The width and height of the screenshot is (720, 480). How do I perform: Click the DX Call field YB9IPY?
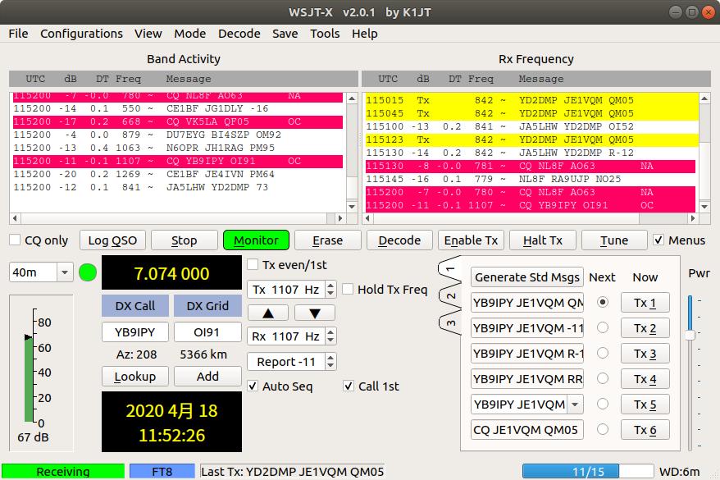[135, 332]
